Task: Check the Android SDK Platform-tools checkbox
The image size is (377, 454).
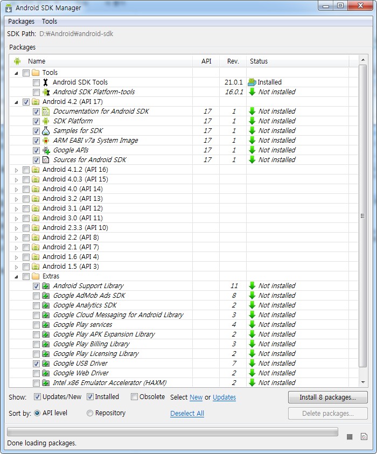Action: pos(36,93)
